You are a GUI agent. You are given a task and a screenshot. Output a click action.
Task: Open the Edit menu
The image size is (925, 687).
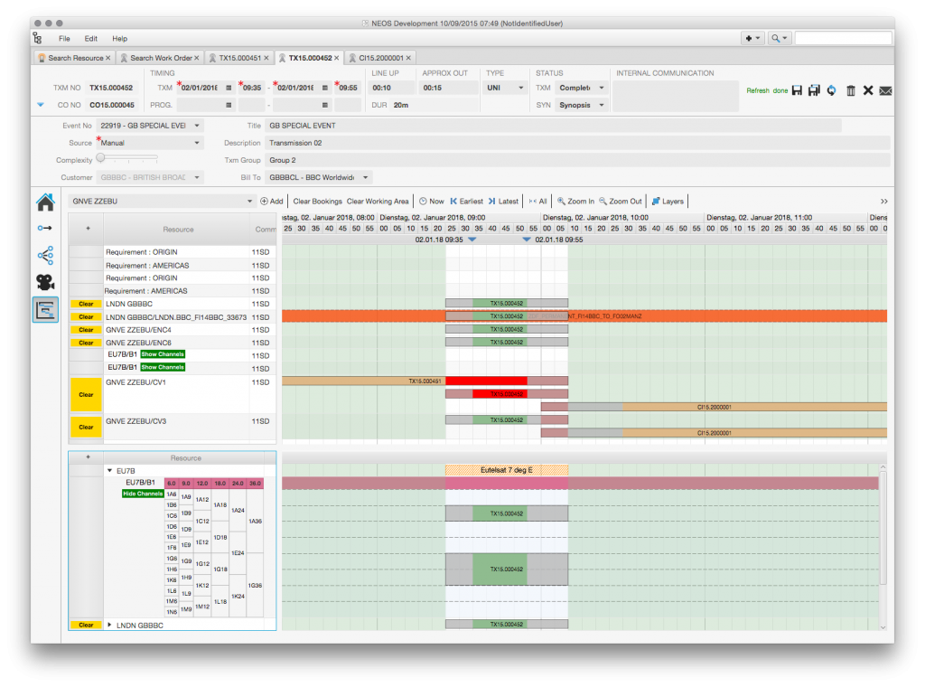[91, 38]
